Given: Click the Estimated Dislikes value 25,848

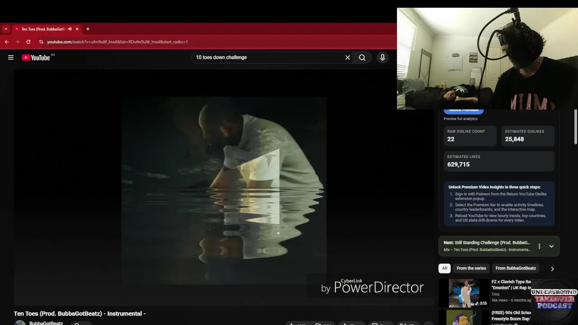Looking at the screenshot, I should tap(514, 139).
